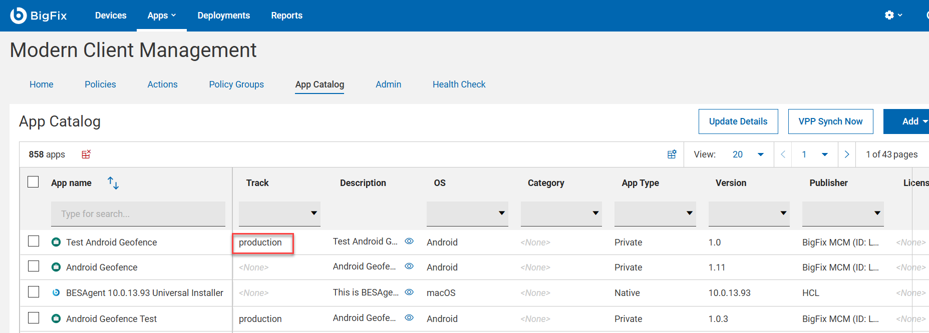Open the OS filter dropdown
Image resolution: width=929 pixels, height=333 pixels.
[x=467, y=213]
